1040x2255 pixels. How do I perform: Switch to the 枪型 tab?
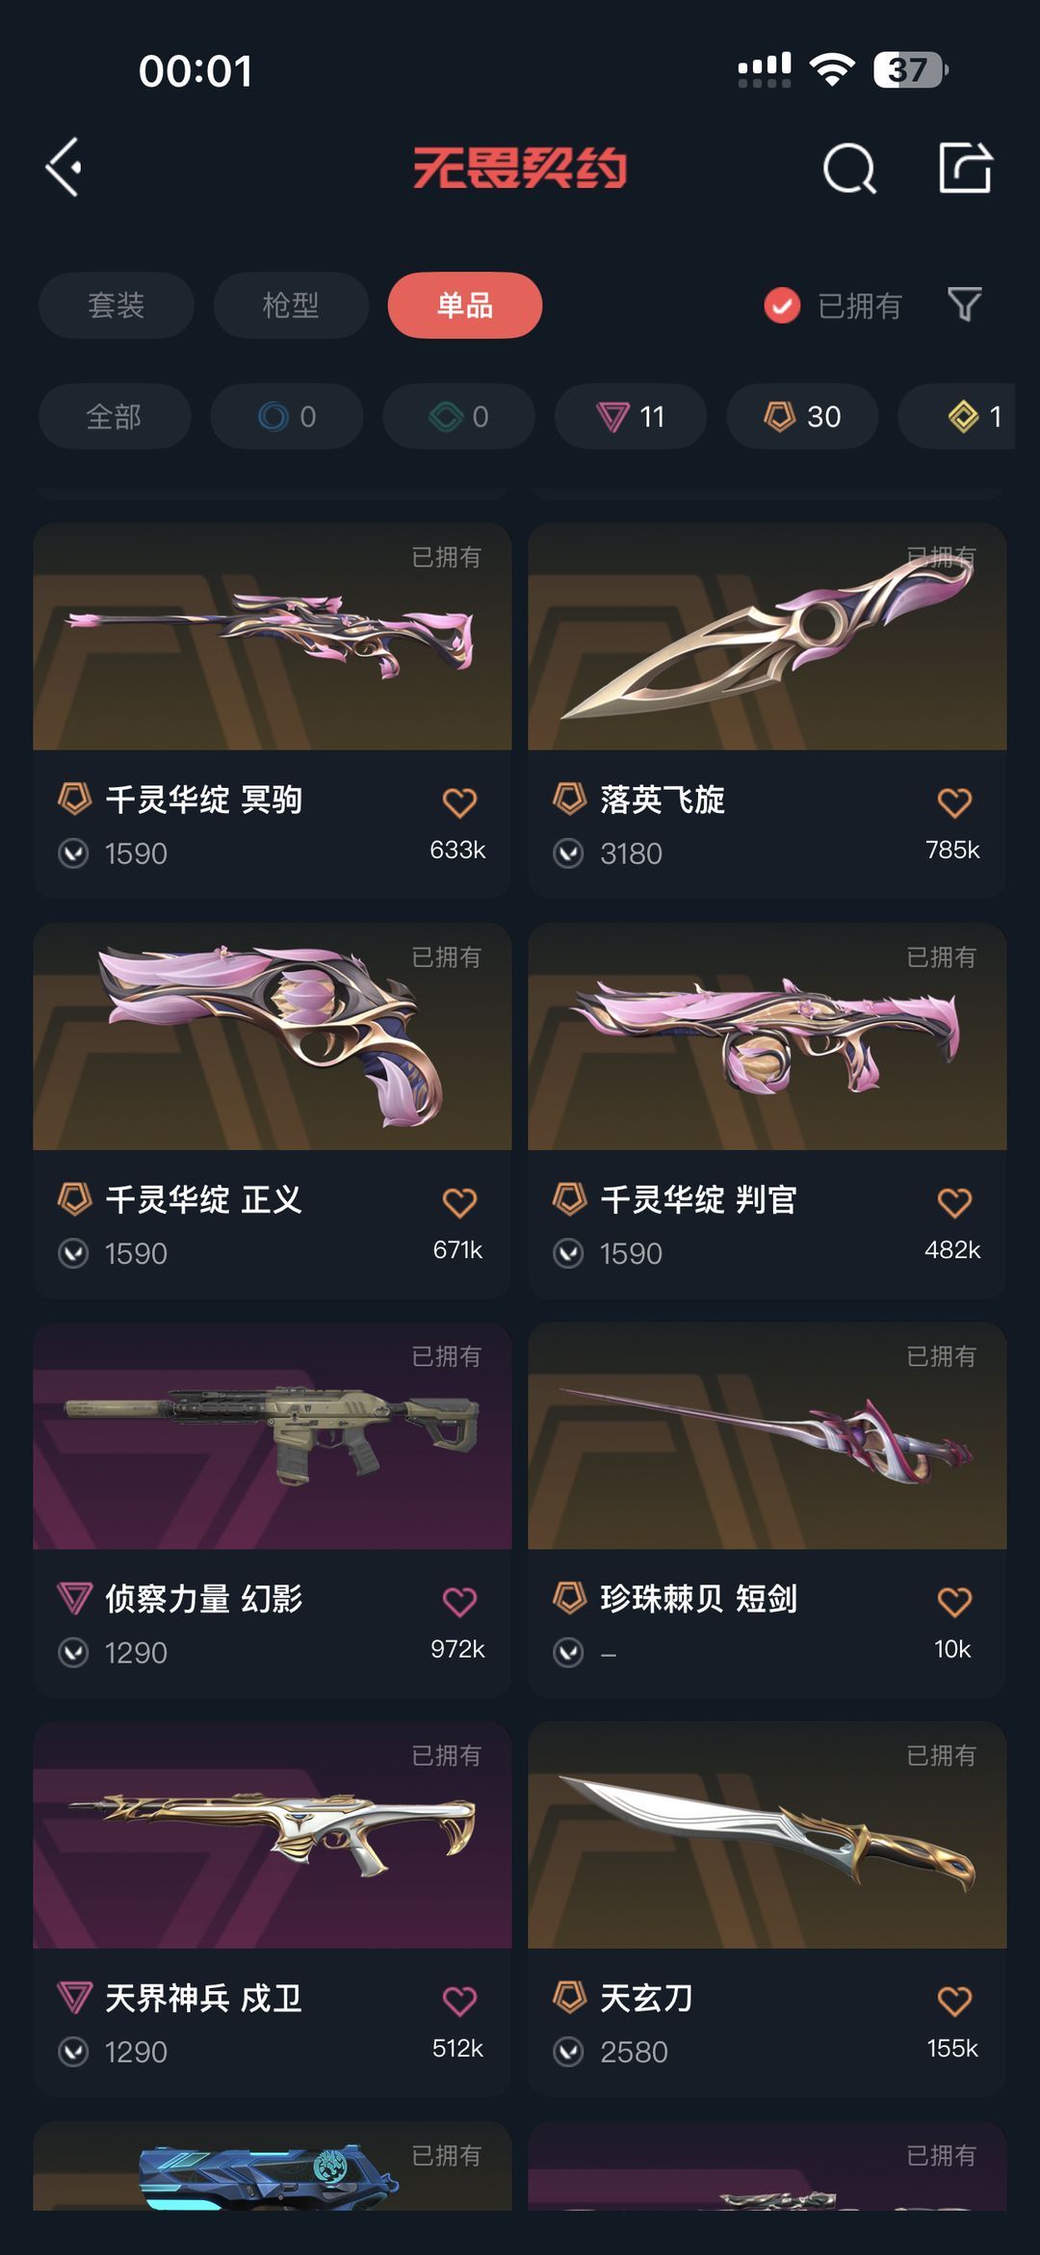[291, 305]
